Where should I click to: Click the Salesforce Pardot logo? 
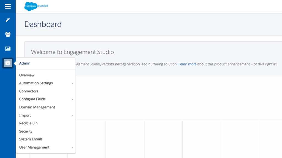coord(36,6)
